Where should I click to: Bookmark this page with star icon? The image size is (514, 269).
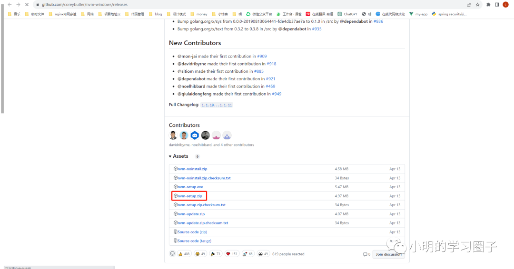(x=478, y=5)
